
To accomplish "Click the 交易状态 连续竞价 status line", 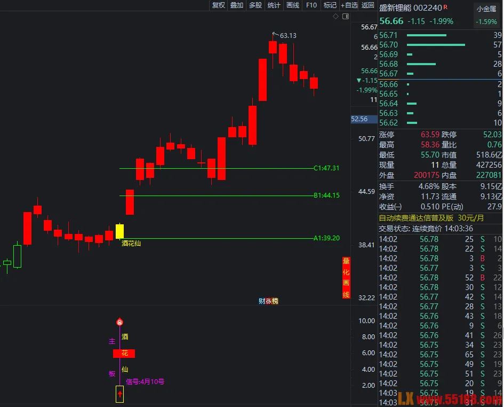I will click(426, 229).
